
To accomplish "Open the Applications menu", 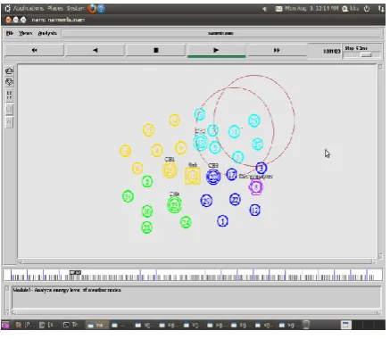I will click(x=29, y=9).
